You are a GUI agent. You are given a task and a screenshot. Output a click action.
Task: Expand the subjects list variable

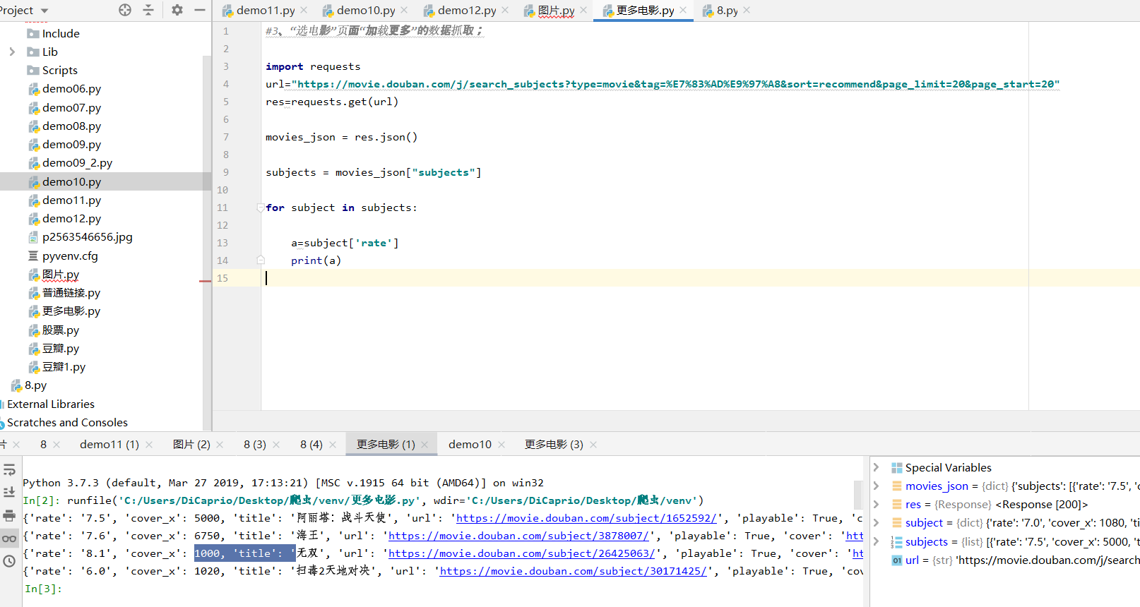[x=876, y=541]
